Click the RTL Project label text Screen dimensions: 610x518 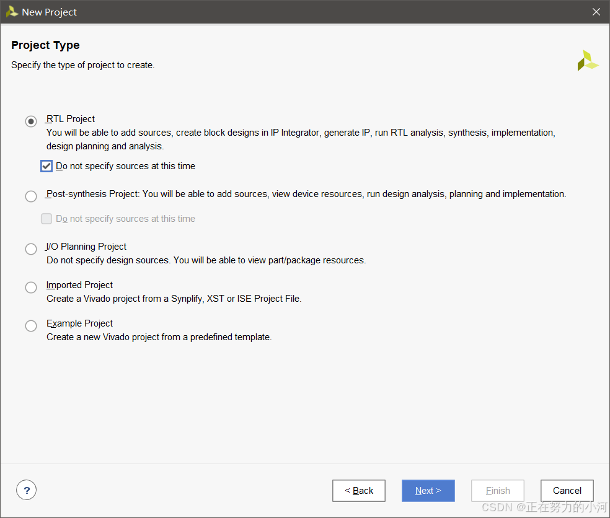(71, 119)
